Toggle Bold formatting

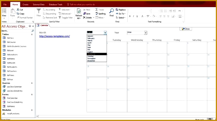[x=130, y=16]
